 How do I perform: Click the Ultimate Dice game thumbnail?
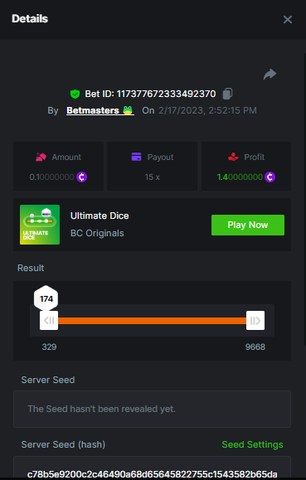pos(40,225)
